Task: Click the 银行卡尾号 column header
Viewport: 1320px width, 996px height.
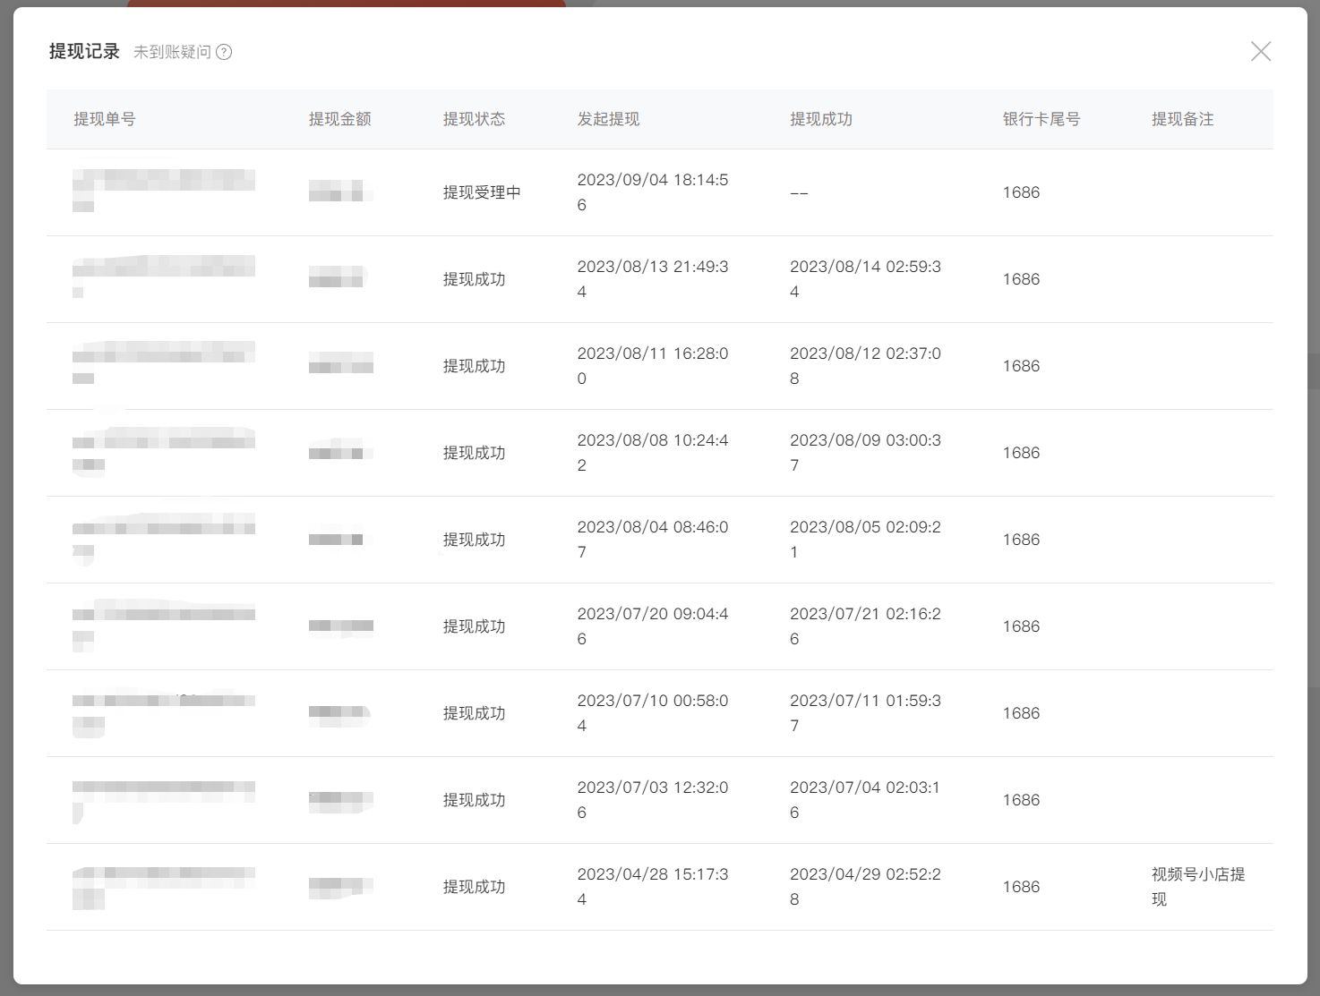Action: point(1041,118)
